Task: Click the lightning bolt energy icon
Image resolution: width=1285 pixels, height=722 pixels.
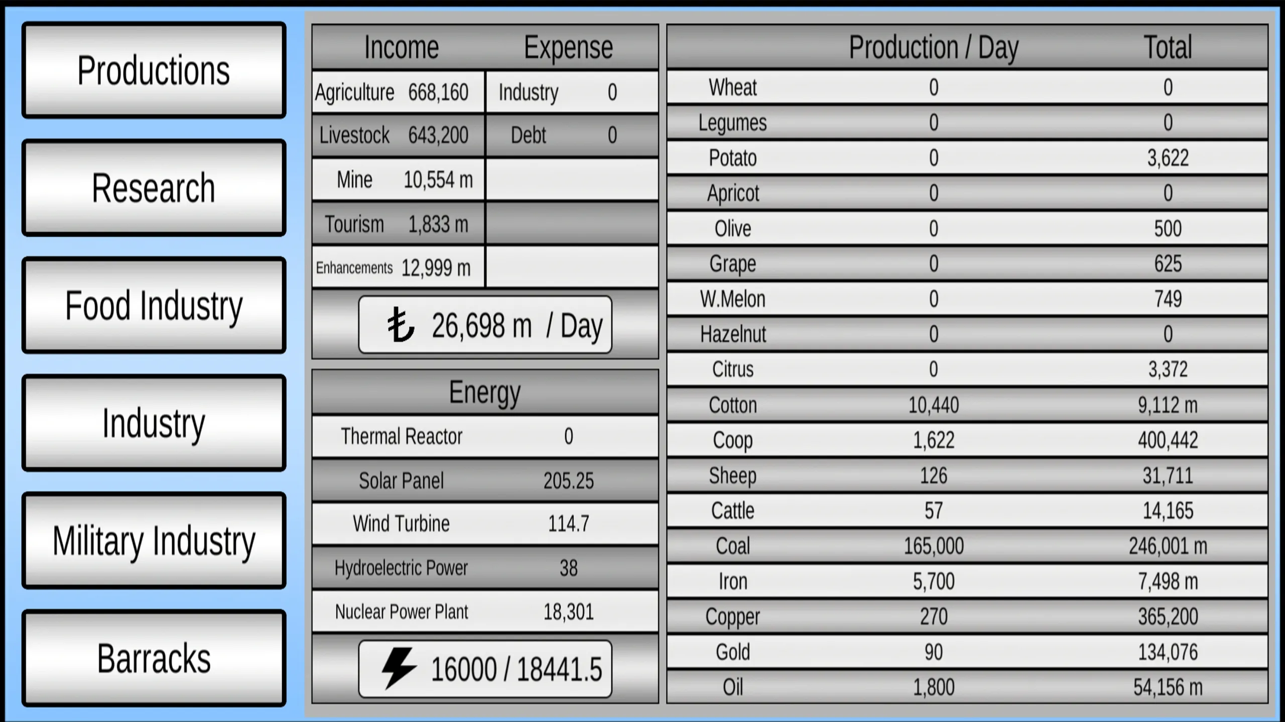Action: click(x=399, y=668)
